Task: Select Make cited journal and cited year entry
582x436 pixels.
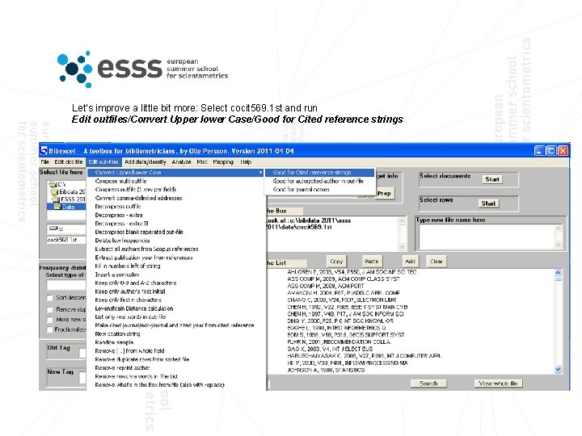Action: click(x=175, y=325)
